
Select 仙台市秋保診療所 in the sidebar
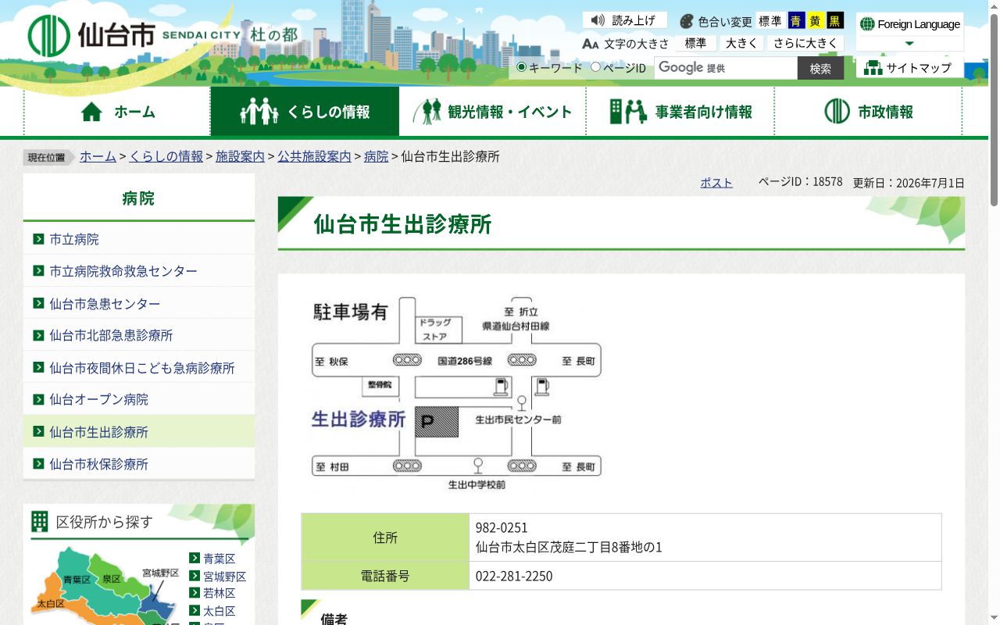point(139,463)
